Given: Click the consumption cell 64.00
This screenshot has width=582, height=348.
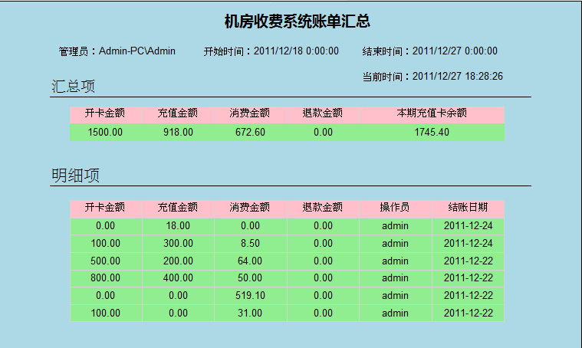Looking at the screenshot, I should click(x=251, y=261).
